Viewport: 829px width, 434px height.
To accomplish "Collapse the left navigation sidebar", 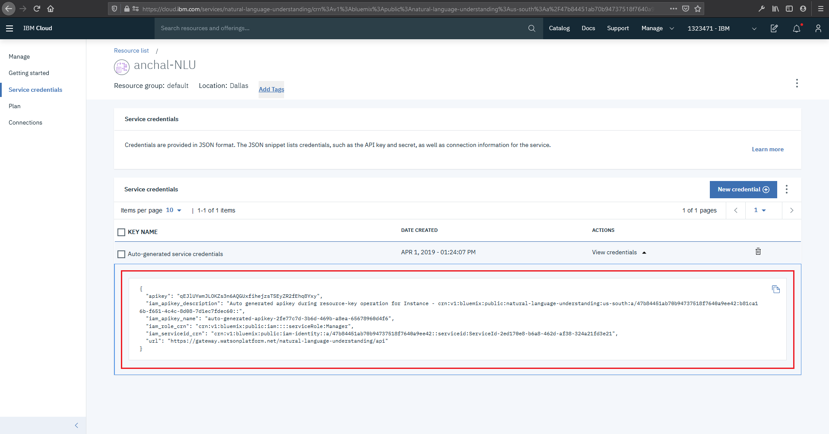I will (76, 425).
